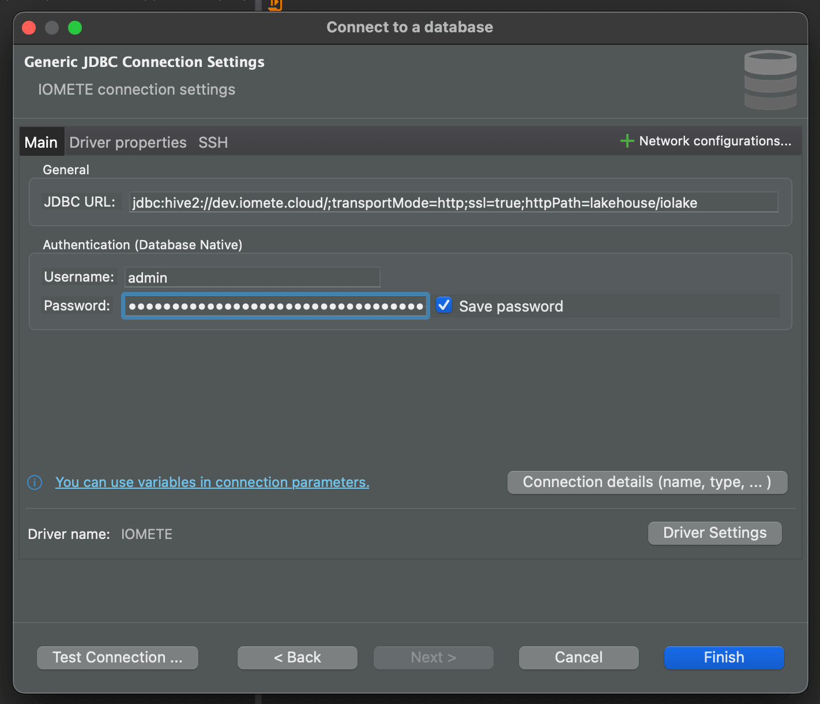Image resolution: width=820 pixels, height=704 pixels.
Task: Cancel the database connection dialog
Action: [x=579, y=657]
